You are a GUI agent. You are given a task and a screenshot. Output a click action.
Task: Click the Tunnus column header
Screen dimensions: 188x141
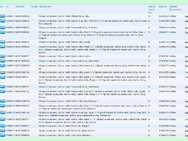coord(34,7)
